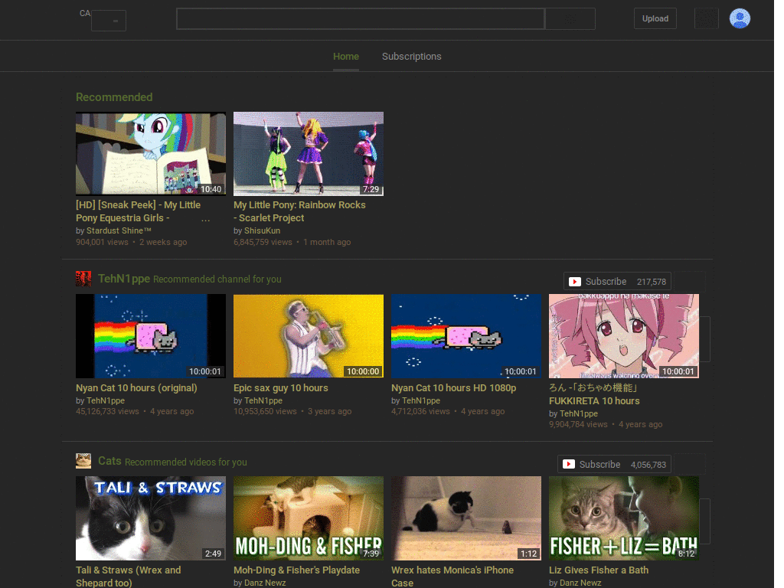Click 'Recommended channel for you' text
This screenshot has width=784, height=588.
[x=217, y=279]
